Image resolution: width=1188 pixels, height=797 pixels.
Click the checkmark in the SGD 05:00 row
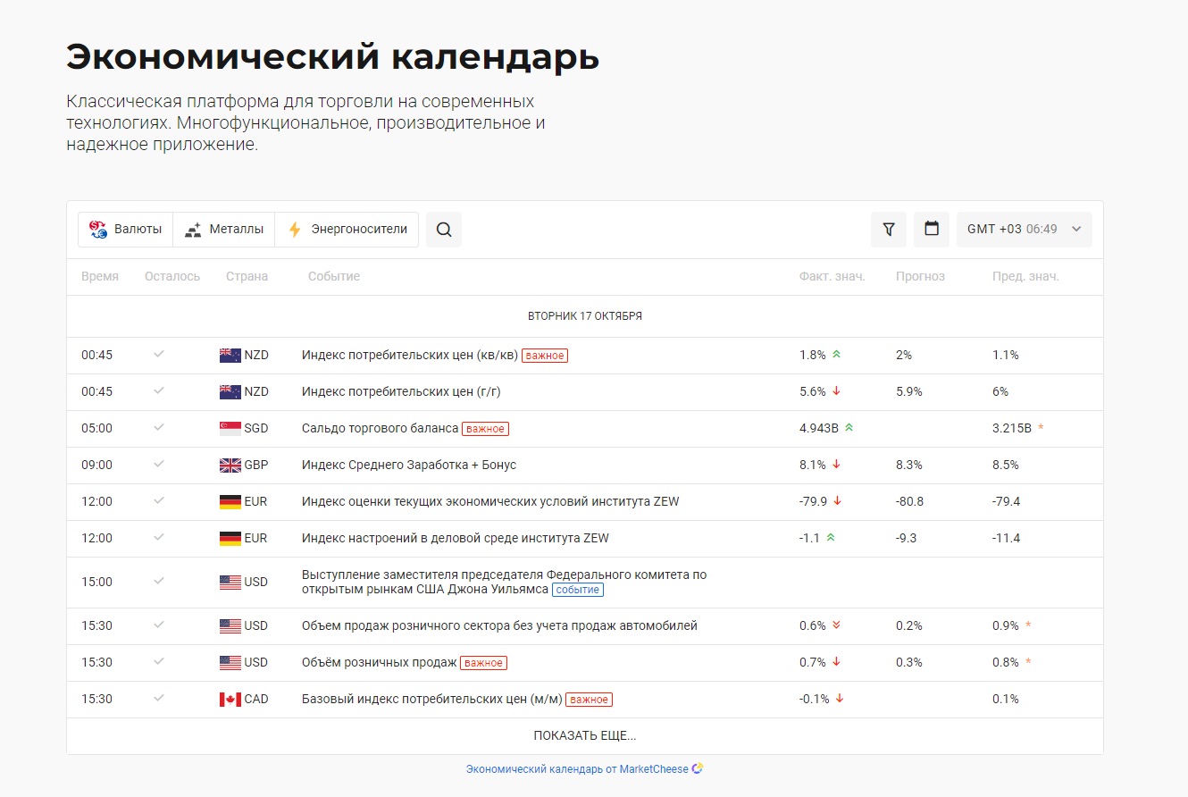[159, 427]
